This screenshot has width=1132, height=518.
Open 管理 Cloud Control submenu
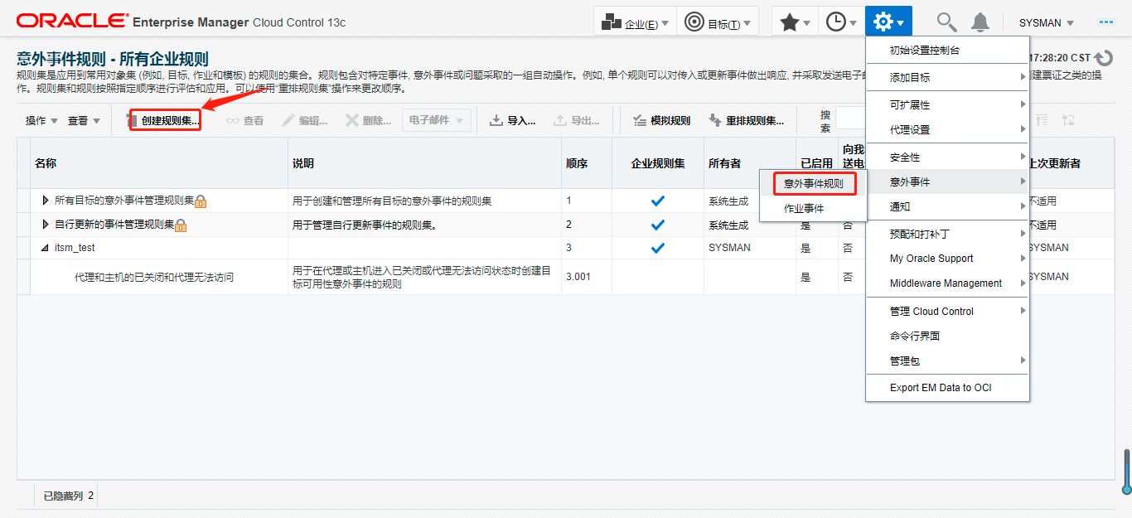(947, 312)
